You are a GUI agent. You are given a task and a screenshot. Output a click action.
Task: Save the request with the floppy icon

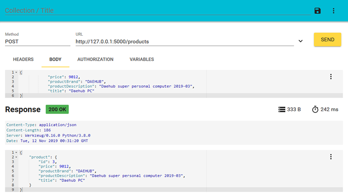coord(317,10)
